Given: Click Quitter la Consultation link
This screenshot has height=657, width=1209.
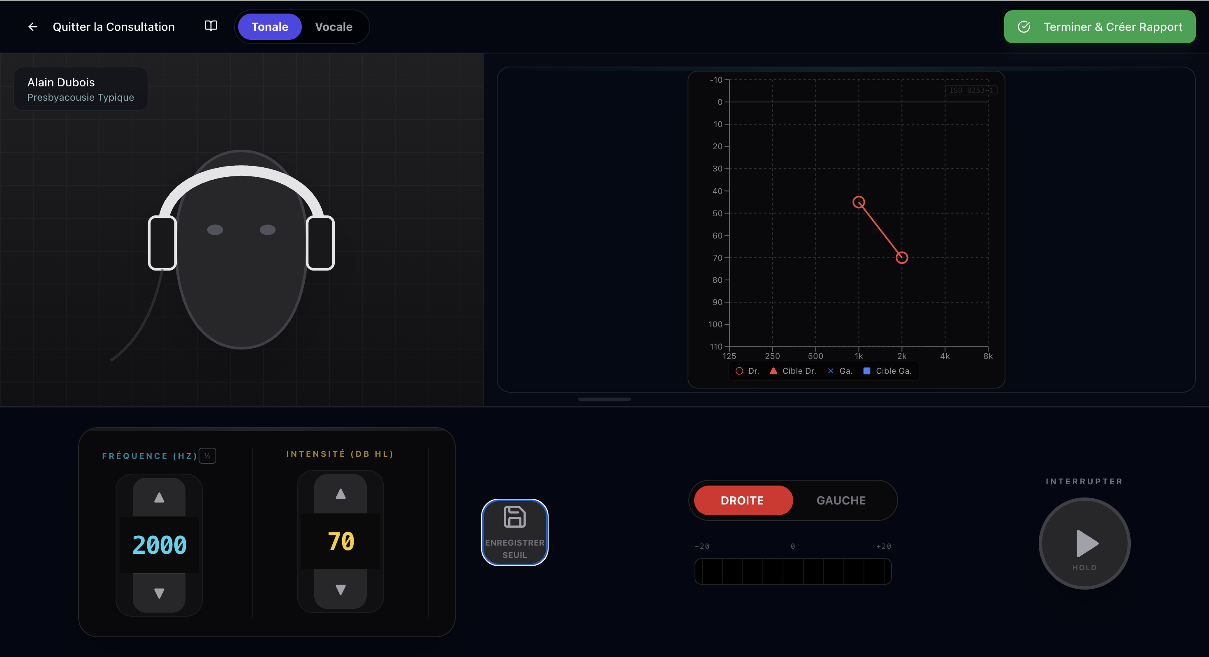Looking at the screenshot, I should (113, 27).
